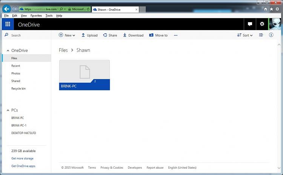
Task: Go back with the browser back arrow
Action: [7, 9]
